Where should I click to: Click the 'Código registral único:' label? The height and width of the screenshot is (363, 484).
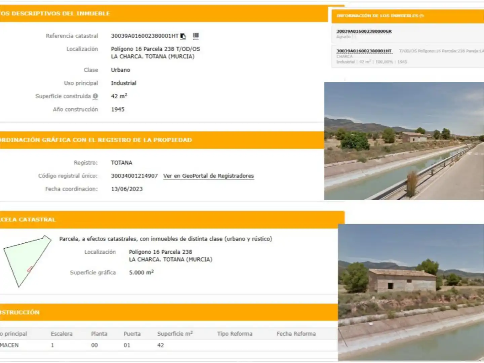point(68,176)
